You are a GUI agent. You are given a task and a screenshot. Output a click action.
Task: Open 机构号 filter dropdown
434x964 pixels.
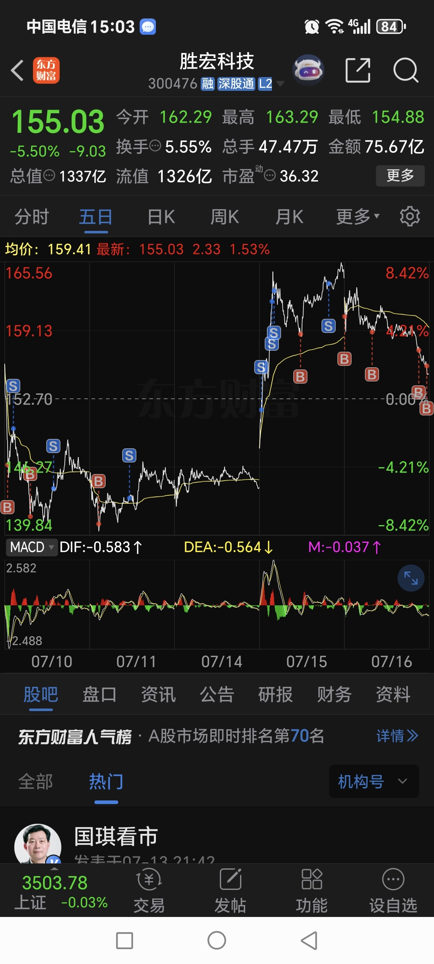pyautogui.click(x=374, y=781)
